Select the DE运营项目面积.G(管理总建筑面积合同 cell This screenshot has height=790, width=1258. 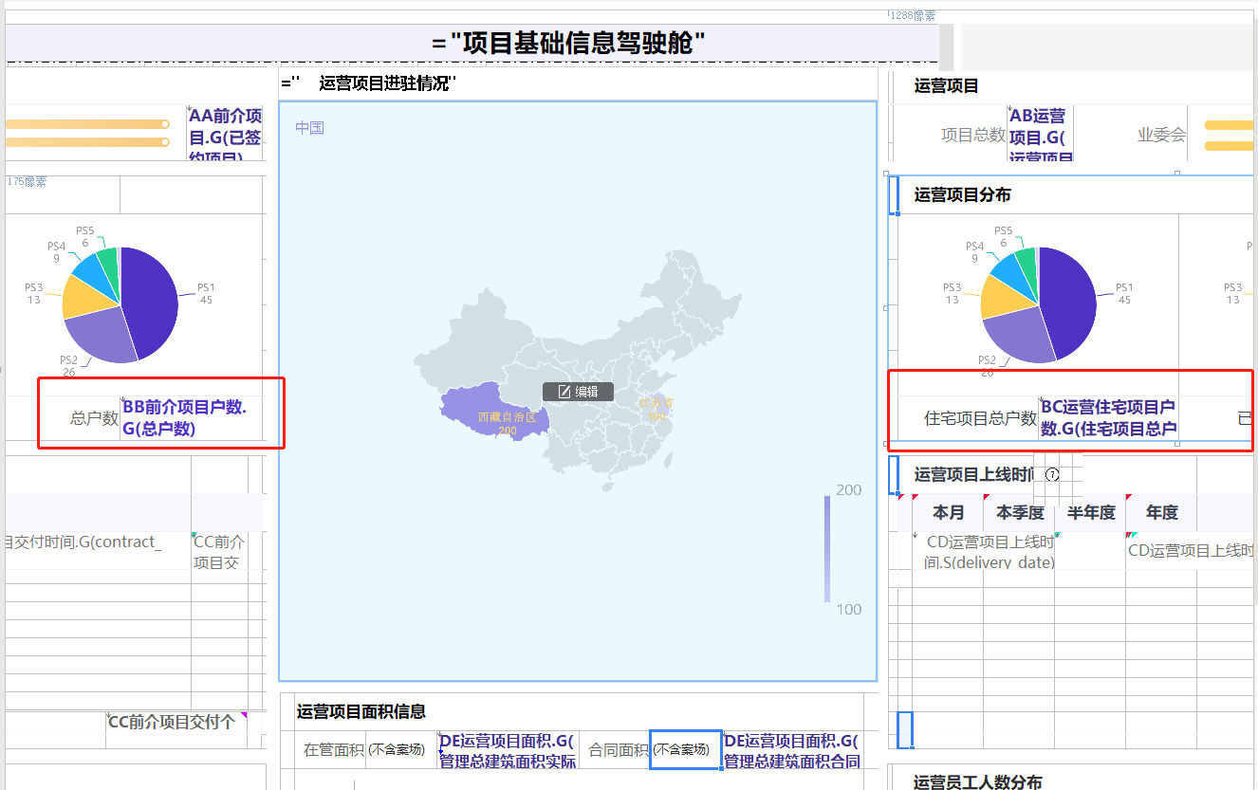click(x=792, y=750)
